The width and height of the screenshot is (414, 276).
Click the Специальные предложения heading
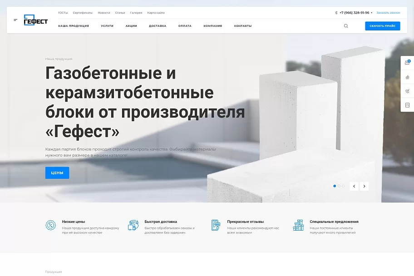334,222
